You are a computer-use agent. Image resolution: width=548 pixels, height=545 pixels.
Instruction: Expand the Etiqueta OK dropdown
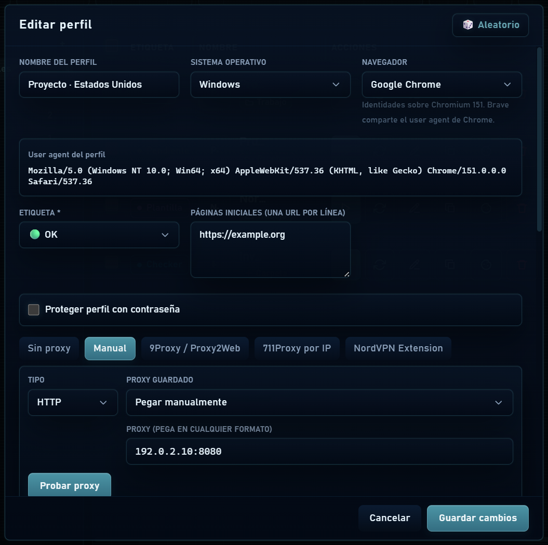click(x=99, y=235)
